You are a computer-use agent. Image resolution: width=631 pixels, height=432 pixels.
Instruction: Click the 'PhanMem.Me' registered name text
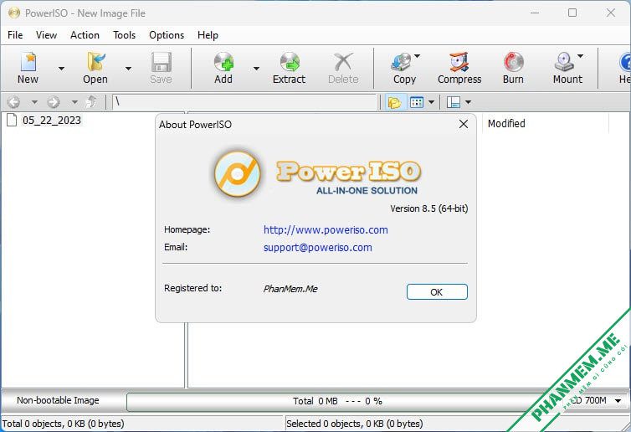coord(290,289)
